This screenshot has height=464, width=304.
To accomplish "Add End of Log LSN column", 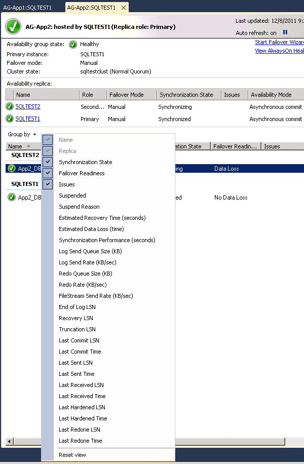I will [x=77, y=307].
